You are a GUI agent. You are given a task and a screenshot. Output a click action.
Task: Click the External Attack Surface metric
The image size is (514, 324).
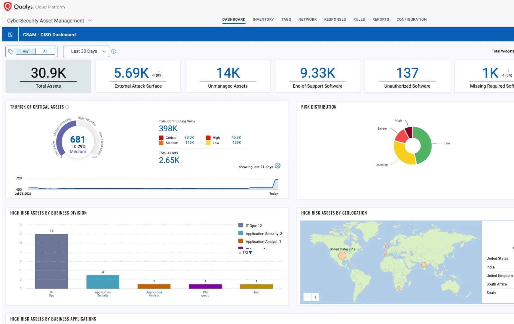138,76
